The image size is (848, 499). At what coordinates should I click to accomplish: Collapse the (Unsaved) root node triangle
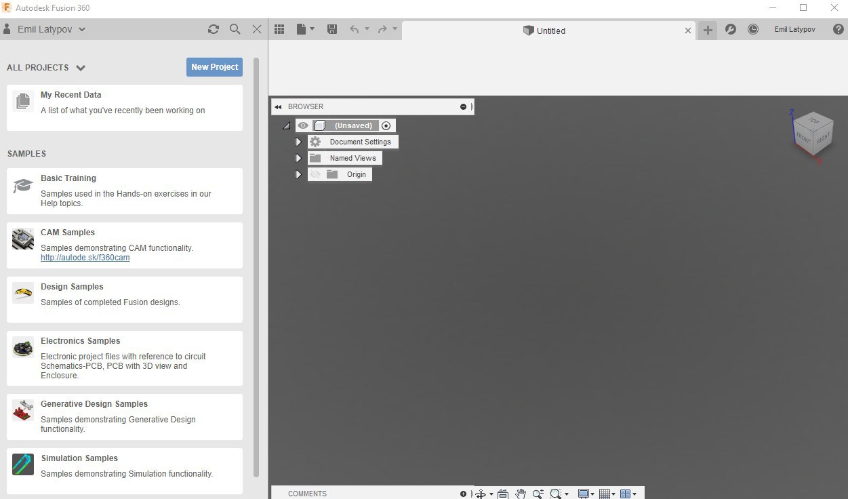pyautogui.click(x=287, y=125)
